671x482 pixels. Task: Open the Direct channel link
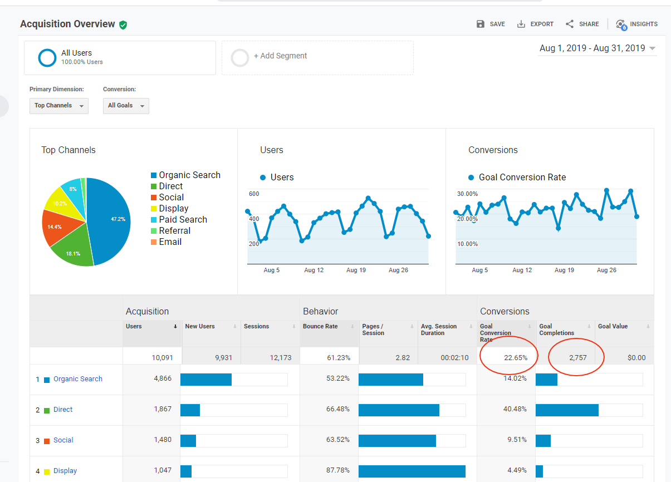tap(63, 410)
